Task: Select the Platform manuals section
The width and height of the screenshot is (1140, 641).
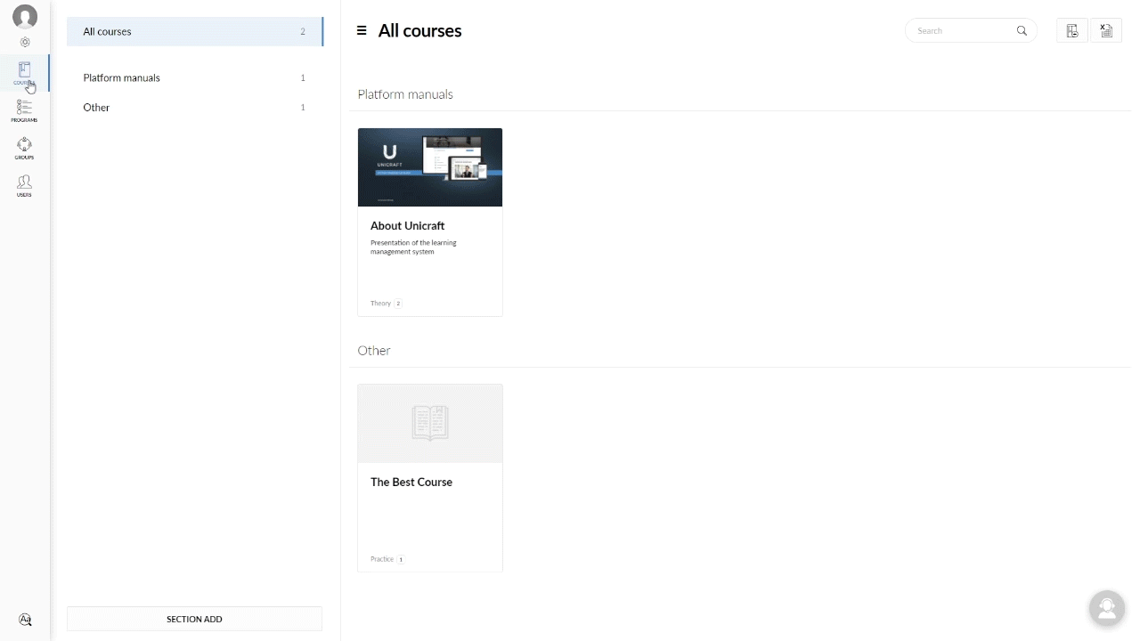Action: click(195, 77)
